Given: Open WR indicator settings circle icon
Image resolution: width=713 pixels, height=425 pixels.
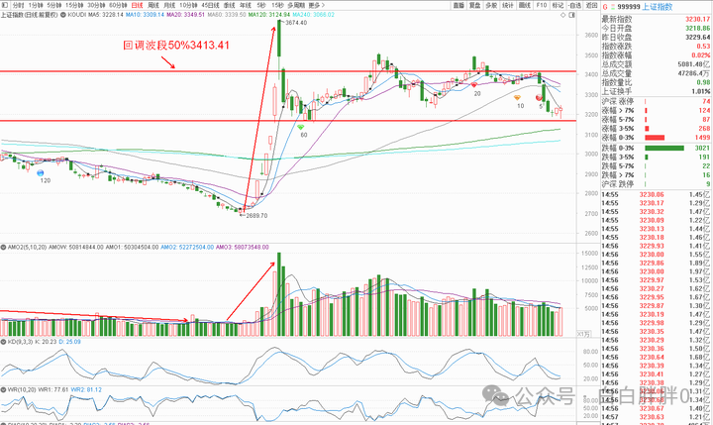Looking at the screenshot, I should point(3,390).
